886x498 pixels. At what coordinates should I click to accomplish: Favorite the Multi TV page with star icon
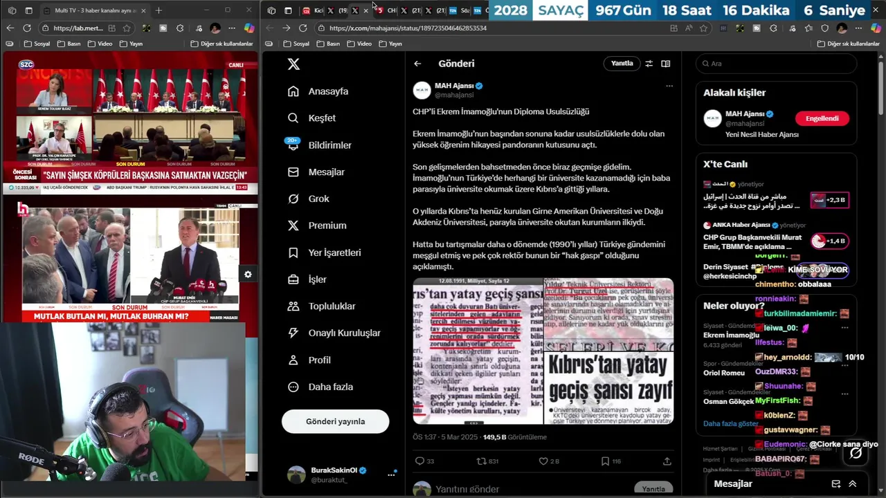tap(127, 28)
